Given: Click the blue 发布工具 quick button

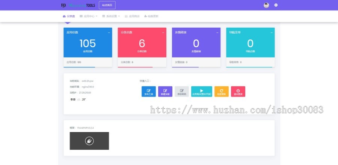Looking at the screenshot, I should point(149,92).
